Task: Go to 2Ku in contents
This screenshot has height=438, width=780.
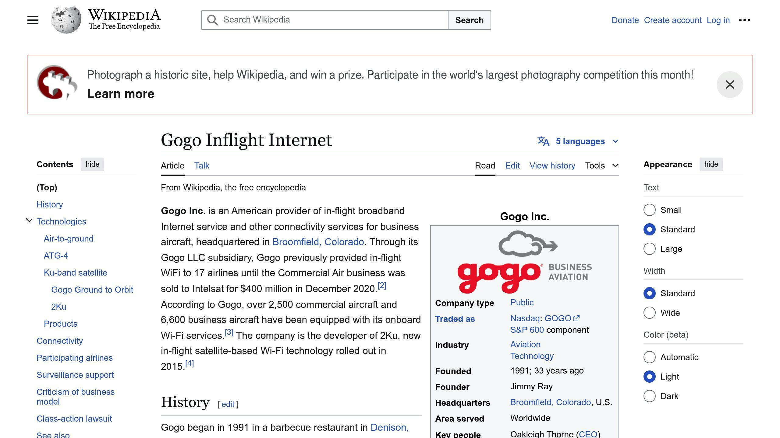Action: click(58, 307)
